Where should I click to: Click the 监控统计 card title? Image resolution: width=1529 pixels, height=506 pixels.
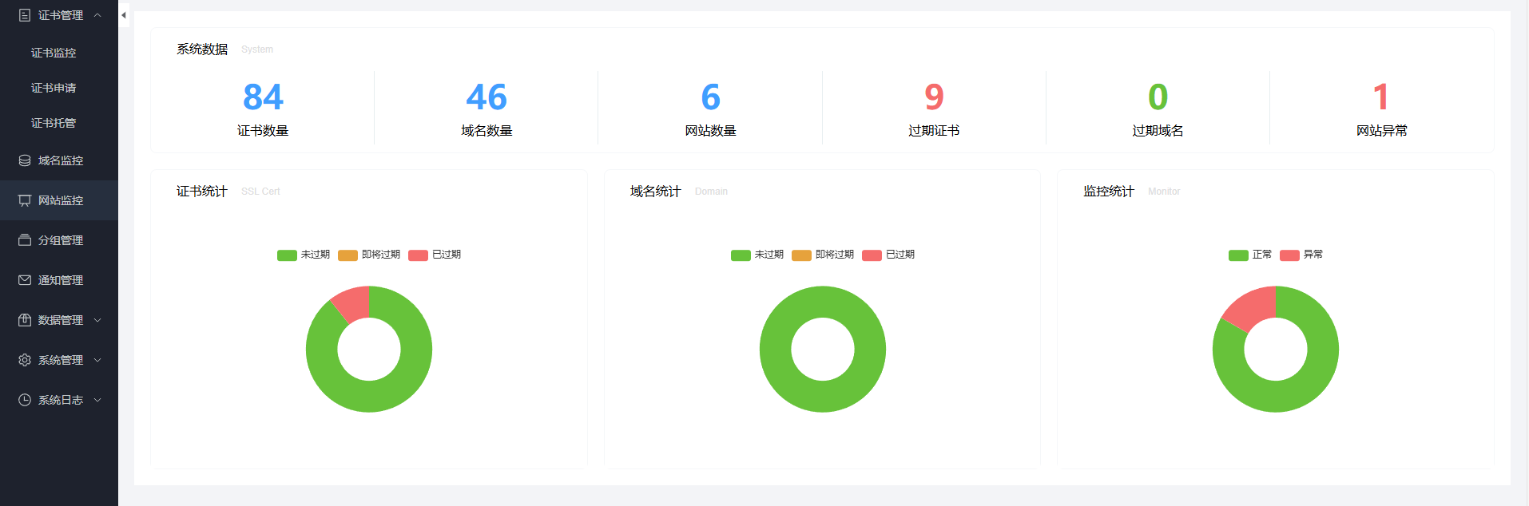pos(1109,192)
